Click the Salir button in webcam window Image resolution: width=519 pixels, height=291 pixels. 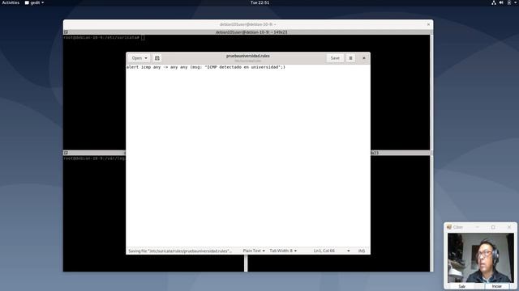pyautogui.click(x=462, y=286)
